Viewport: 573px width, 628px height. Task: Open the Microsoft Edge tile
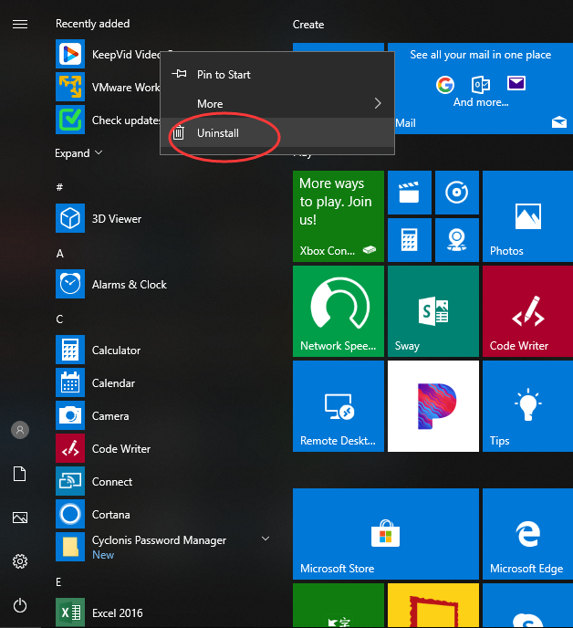coord(527,534)
